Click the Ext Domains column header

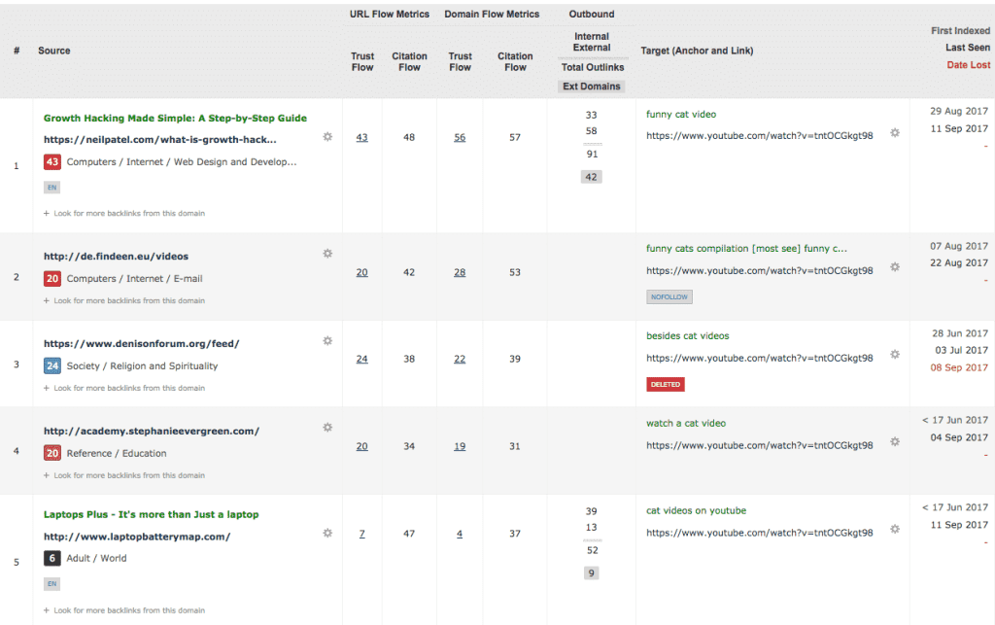(x=591, y=86)
